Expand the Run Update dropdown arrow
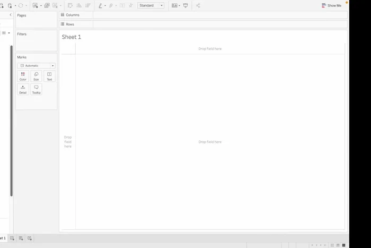Screen dimensions: 371x248 pyautogui.click(x=26, y=6)
